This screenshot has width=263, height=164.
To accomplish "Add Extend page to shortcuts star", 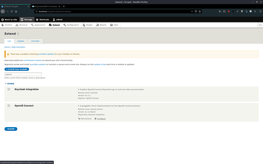I will (x=18, y=33).
